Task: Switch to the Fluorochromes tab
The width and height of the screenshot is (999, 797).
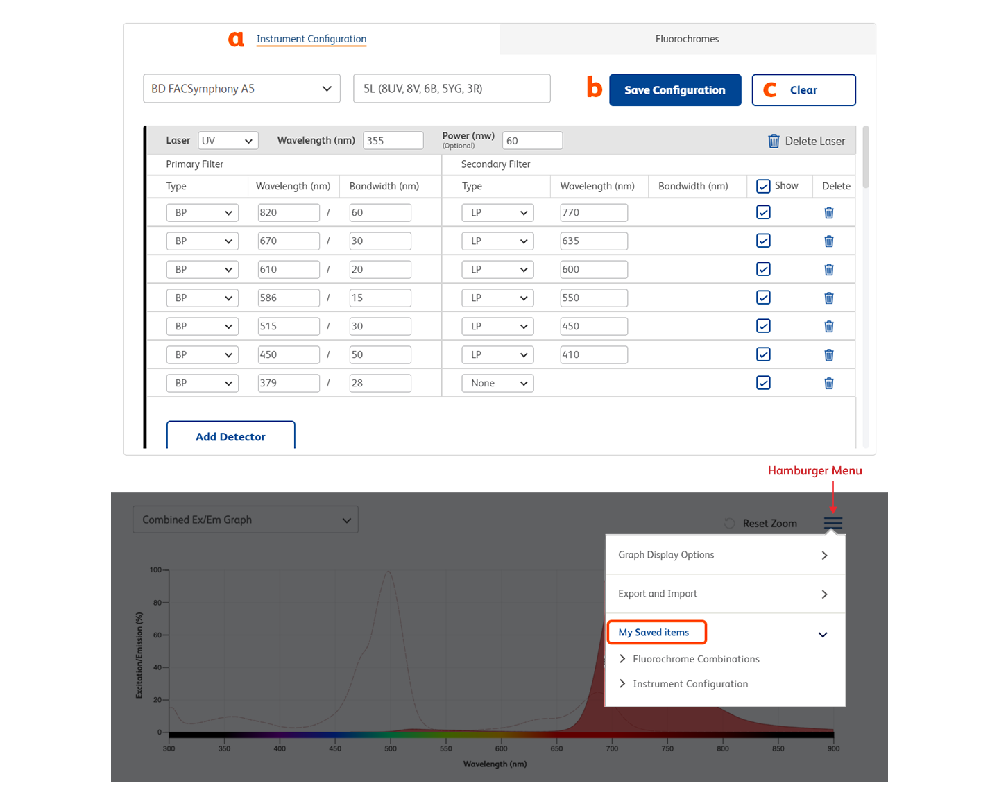Action: [x=687, y=39]
